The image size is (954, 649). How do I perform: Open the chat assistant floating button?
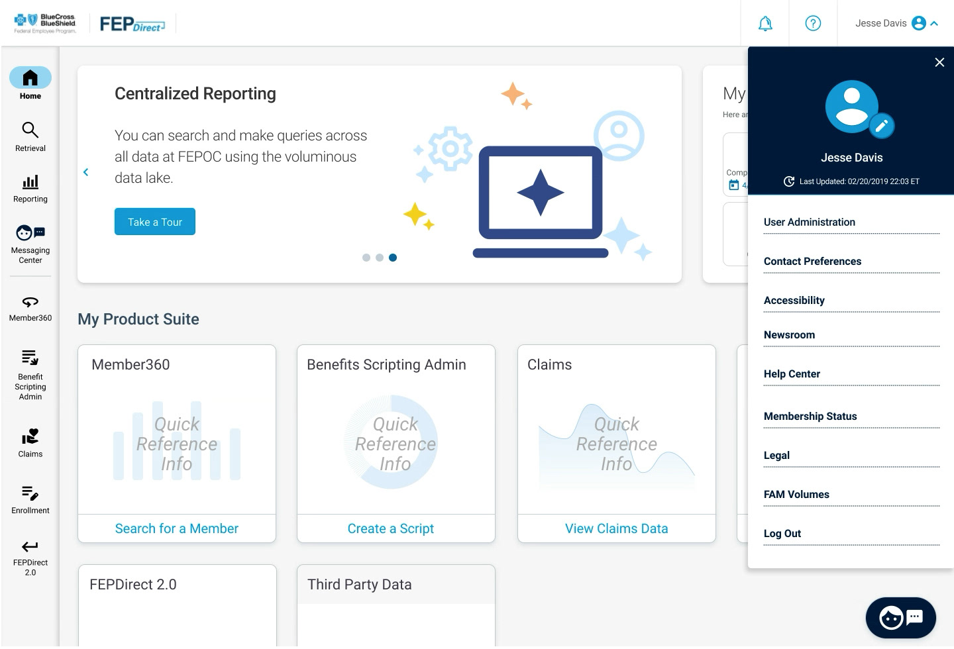(x=901, y=618)
